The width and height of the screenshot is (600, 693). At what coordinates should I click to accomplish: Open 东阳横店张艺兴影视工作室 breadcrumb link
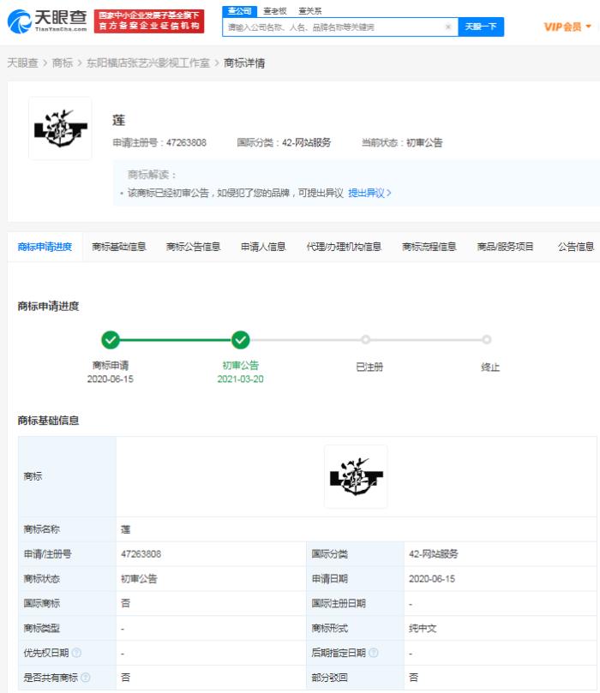pyautogui.click(x=147, y=63)
